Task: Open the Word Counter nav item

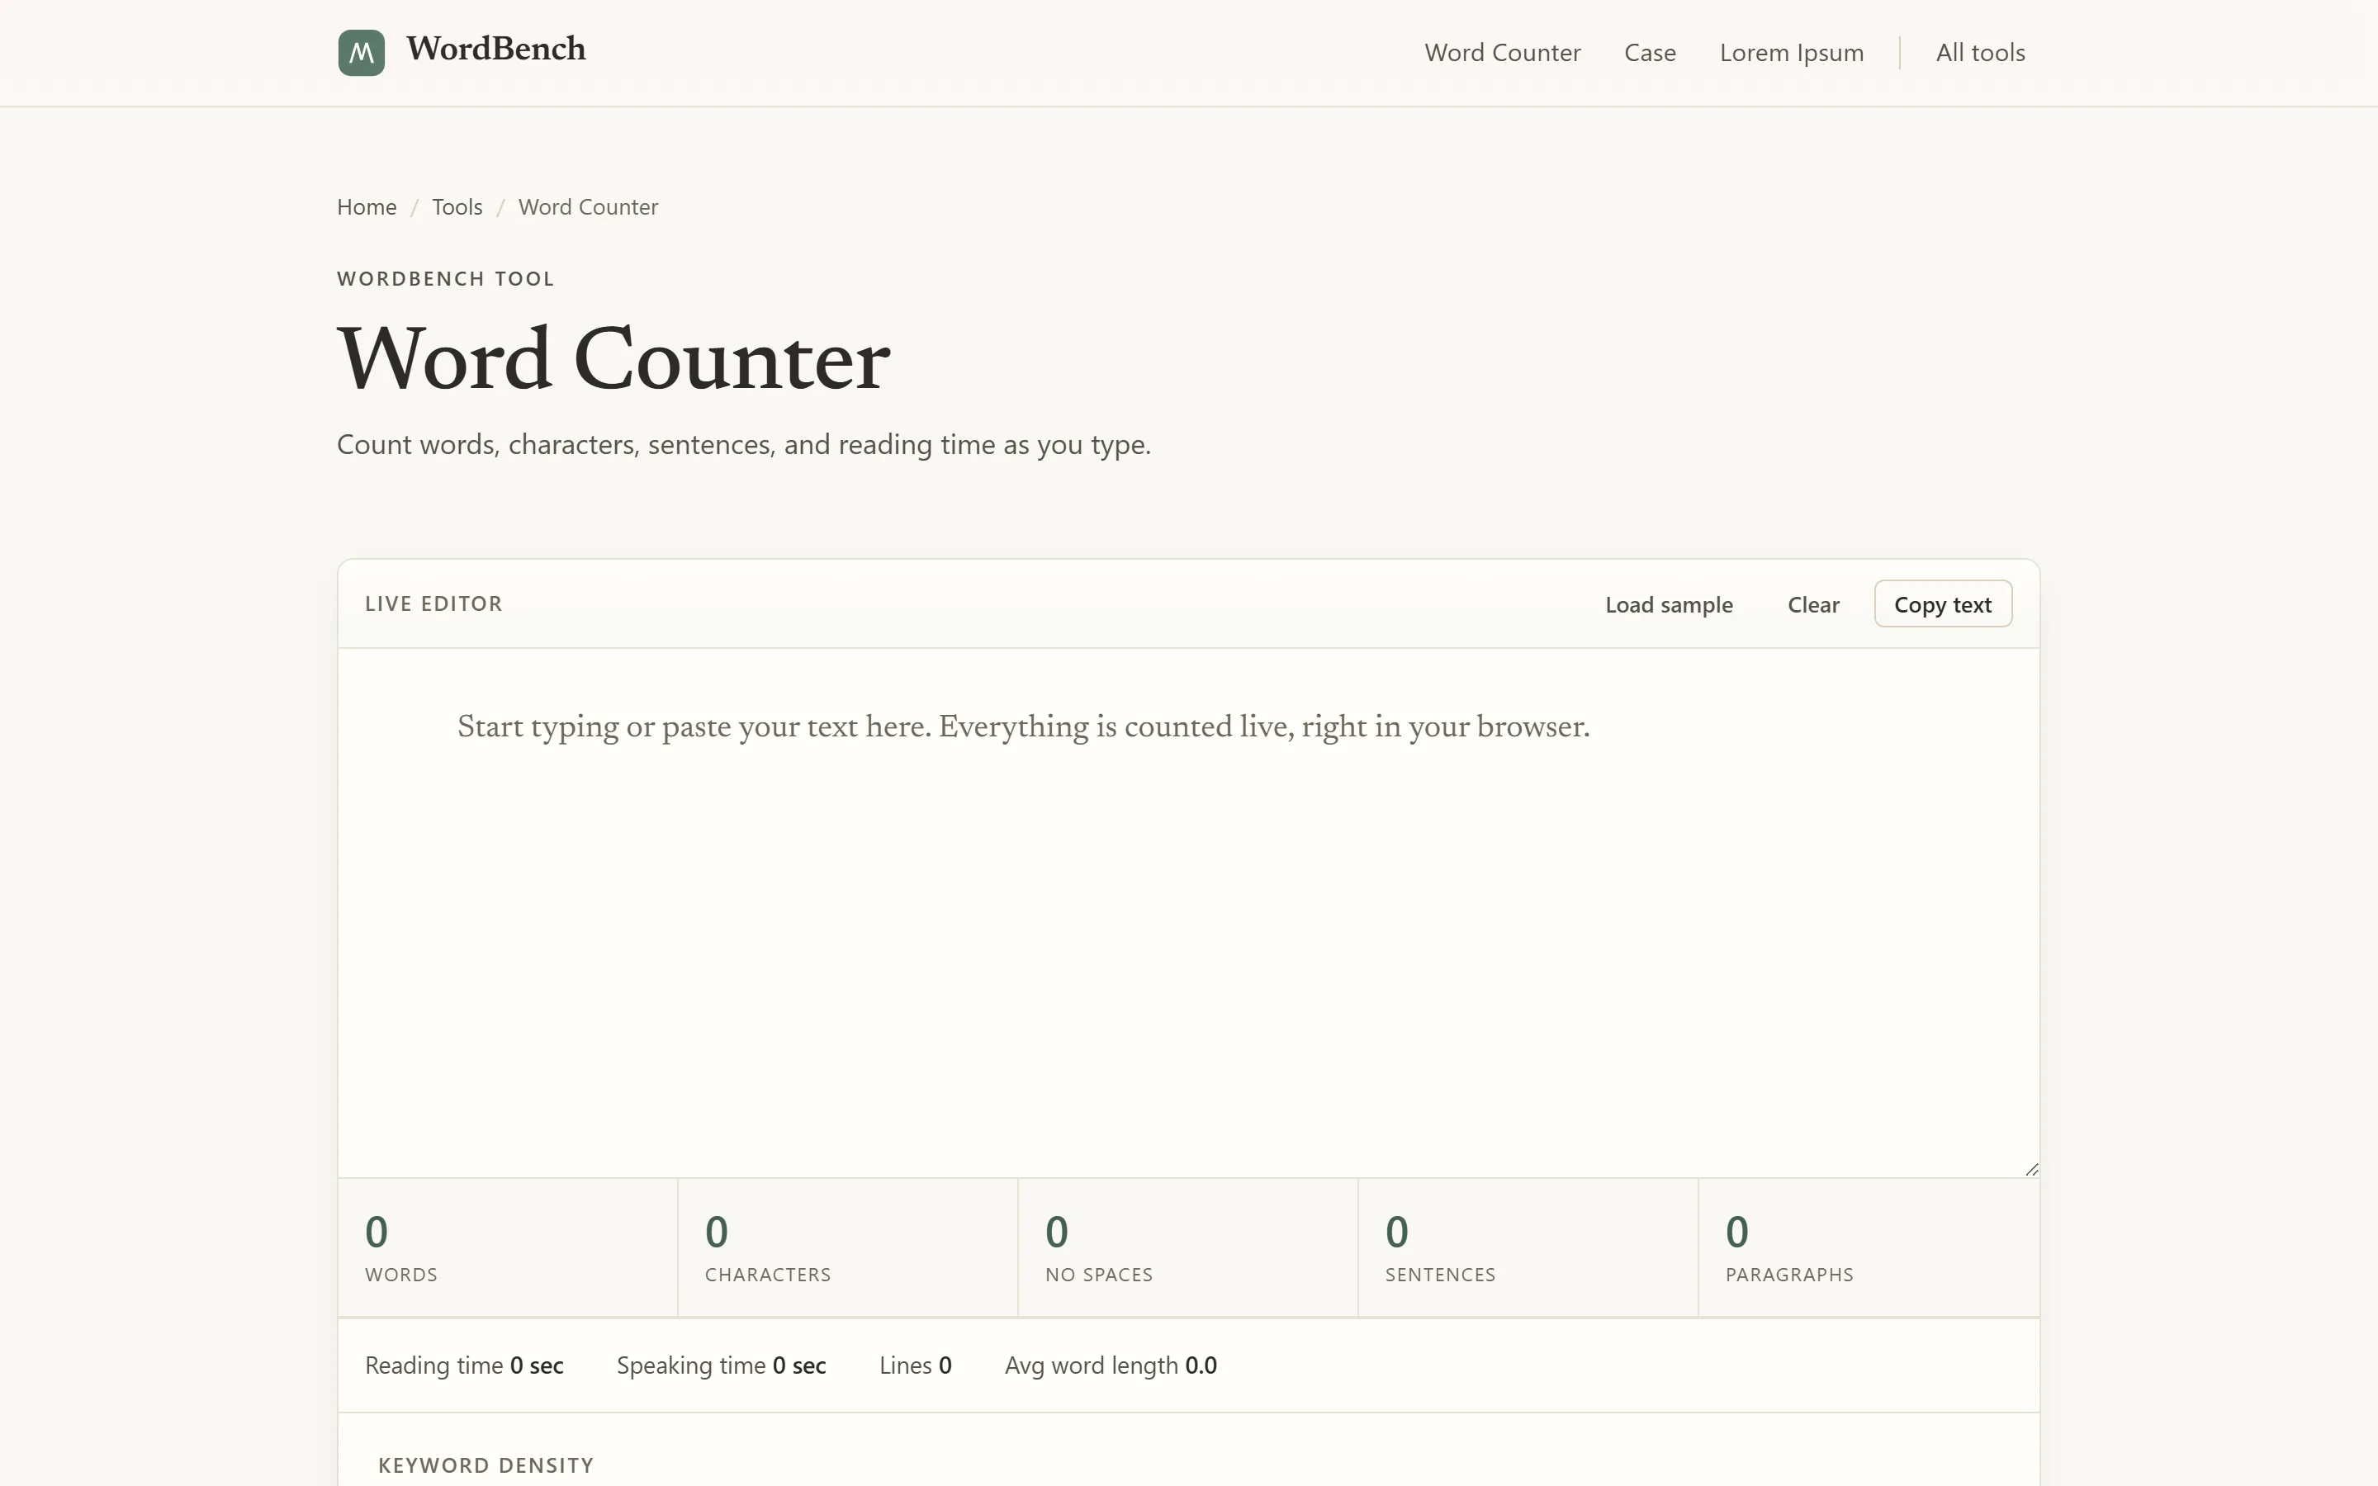Action: click(1503, 53)
